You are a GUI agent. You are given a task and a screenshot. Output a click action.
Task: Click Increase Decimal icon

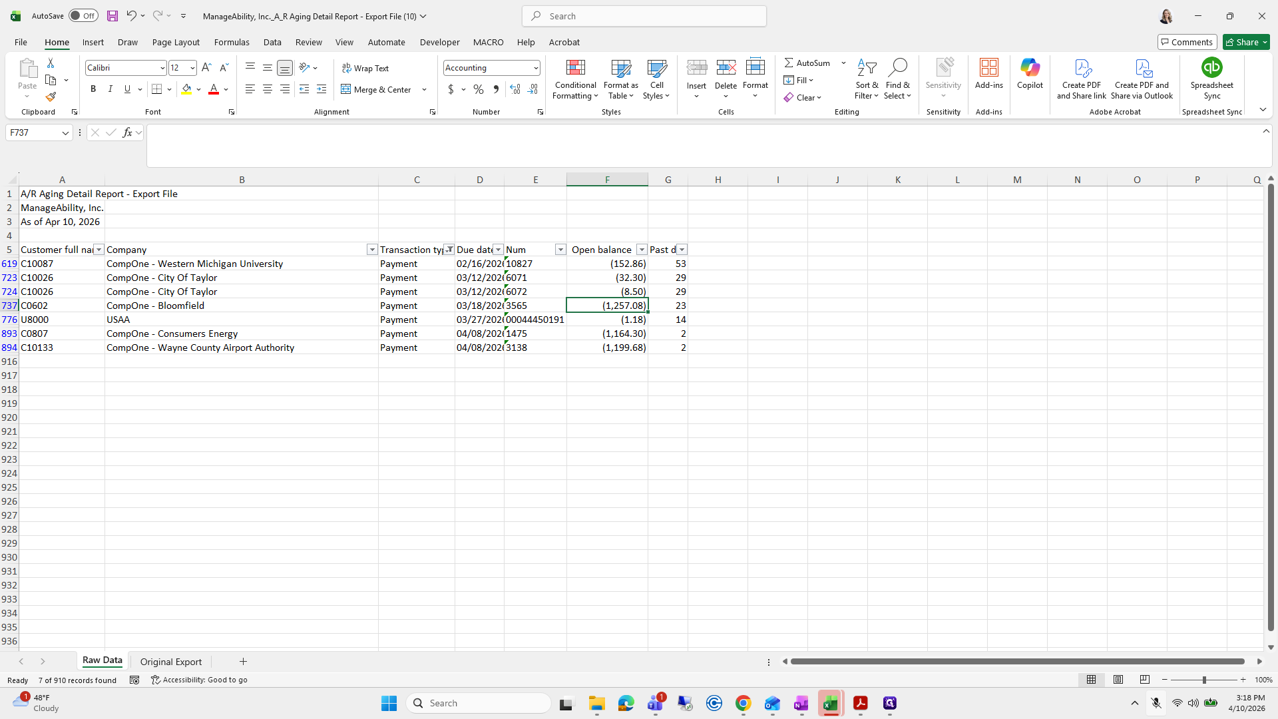(x=515, y=89)
